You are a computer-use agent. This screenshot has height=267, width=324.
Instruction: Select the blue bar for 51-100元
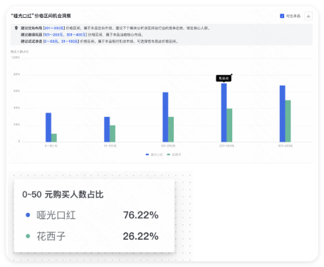click(x=107, y=130)
